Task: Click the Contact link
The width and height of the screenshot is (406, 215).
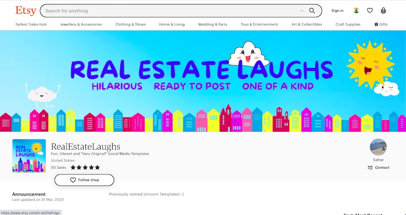Action: pyautogui.click(x=379, y=168)
